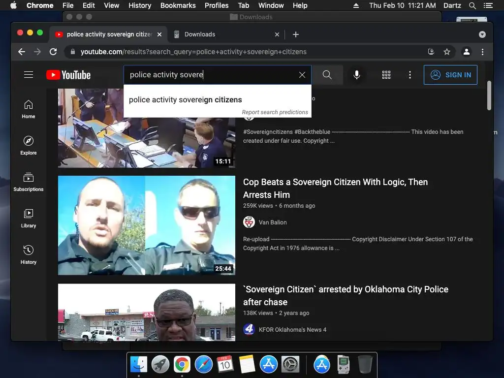The image size is (504, 378).
Task: Open the Bookmarks menu
Action: click(178, 5)
